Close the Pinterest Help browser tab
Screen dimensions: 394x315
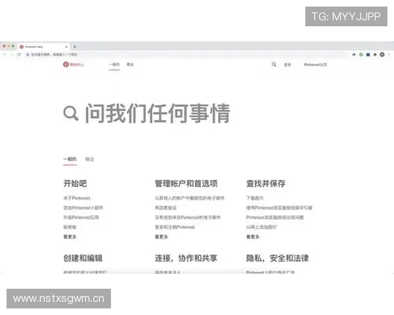tap(66, 47)
